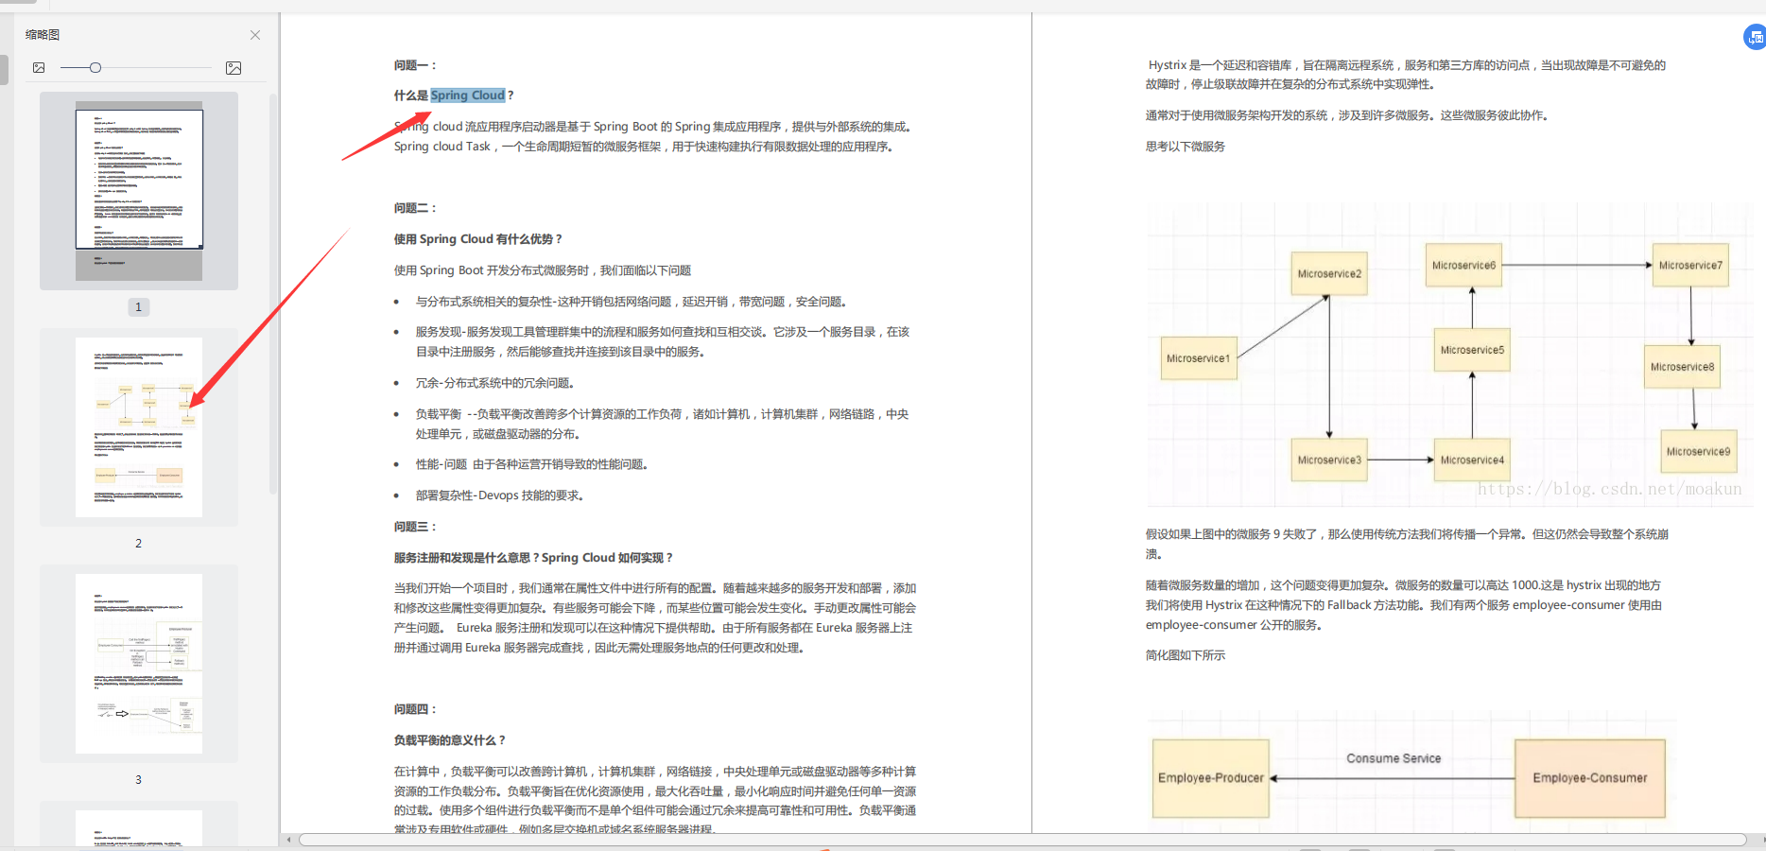Click the bullet 部署复杂性-Devops 技能的要求。
Viewport: 1766px width, 851px height.
(x=500, y=495)
